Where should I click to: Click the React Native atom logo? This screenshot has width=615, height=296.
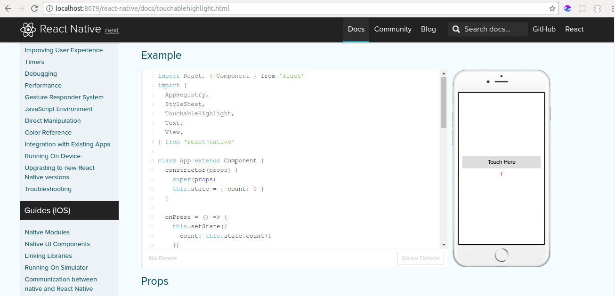point(28,30)
